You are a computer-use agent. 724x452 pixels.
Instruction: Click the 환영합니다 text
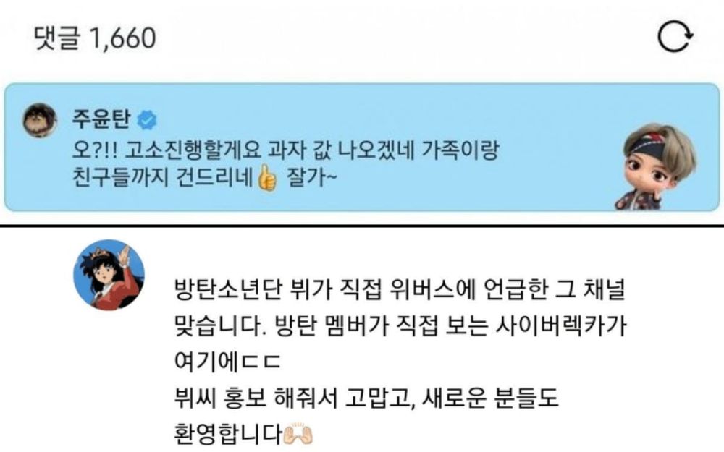[x=228, y=433]
